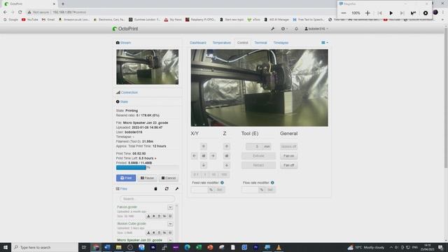Viewport: 448px width, 252px height.
Task: Click the OctoPrint logo
Action: click(125, 29)
